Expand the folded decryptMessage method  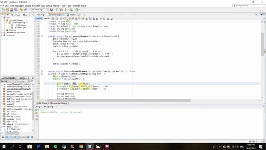[x=42, y=71]
